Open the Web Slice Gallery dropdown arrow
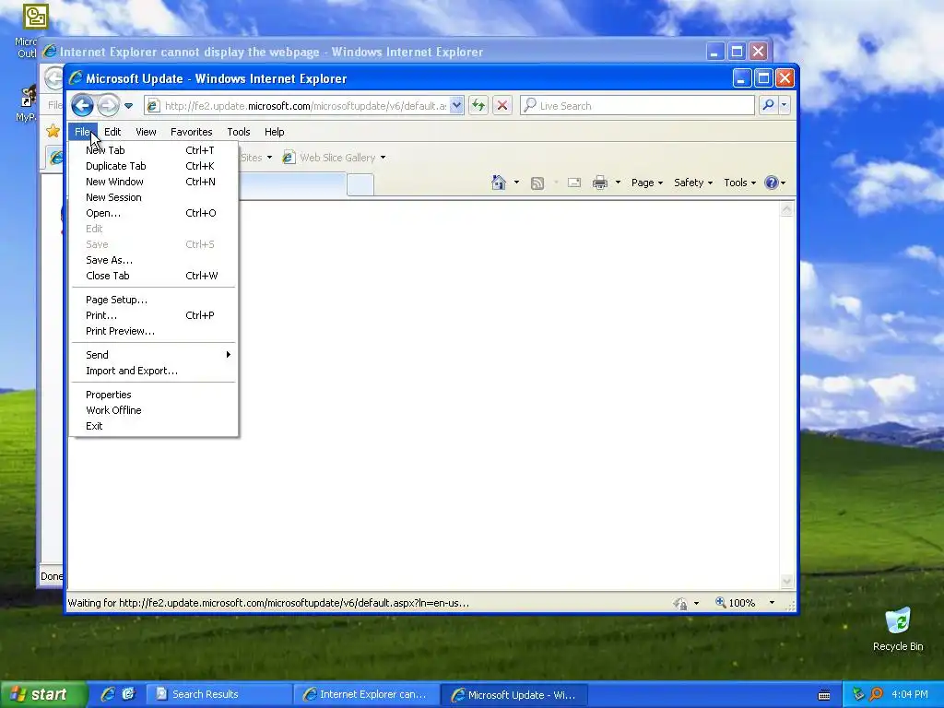The height and width of the screenshot is (708, 944). point(383,158)
